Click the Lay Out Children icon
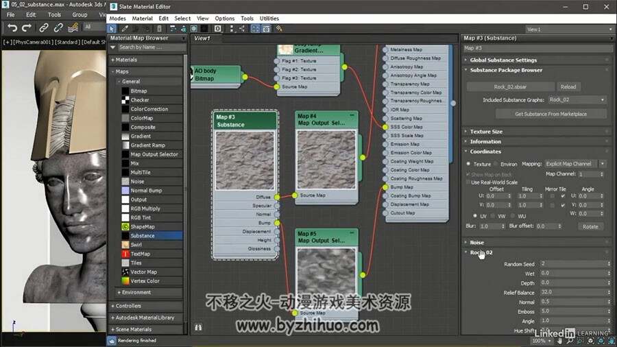The image size is (617, 347). tap(242, 29)
